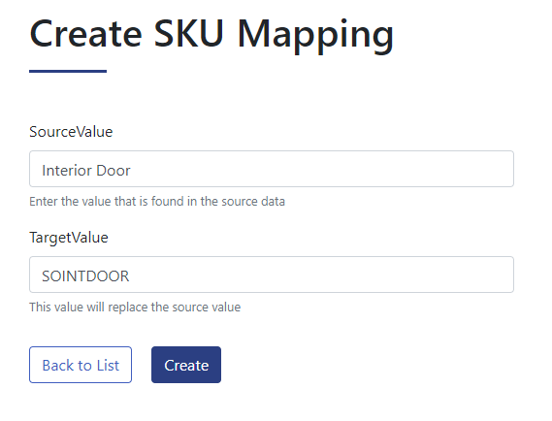The image size is (552, 421).
Task: Place cursor in the 'SOINTDOOR' text
Action: click(85, 275)
